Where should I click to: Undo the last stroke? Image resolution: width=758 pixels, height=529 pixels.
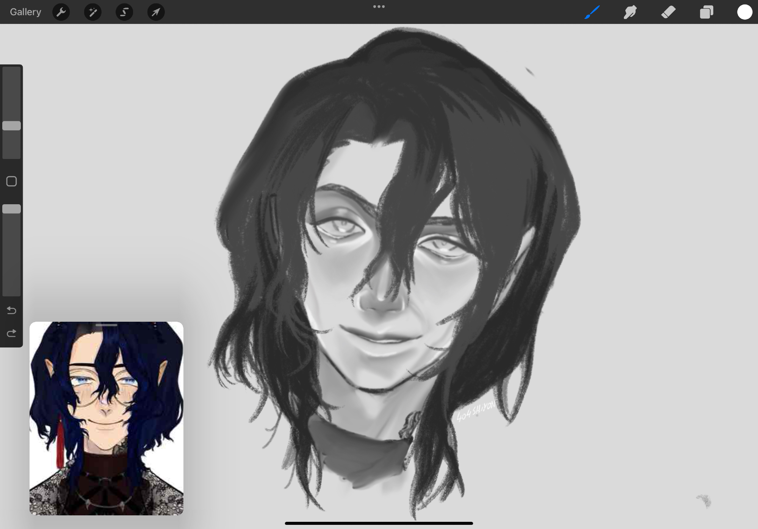pyautogui.click(x=11, y=311)
